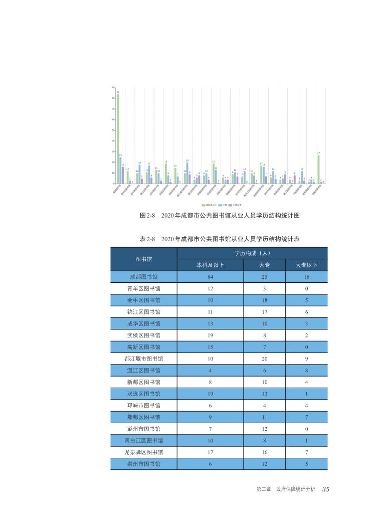
Task: Click 本科及以上 value 17 in 龙泉驿区图书馆 row
Action: [x=210, y=453]
